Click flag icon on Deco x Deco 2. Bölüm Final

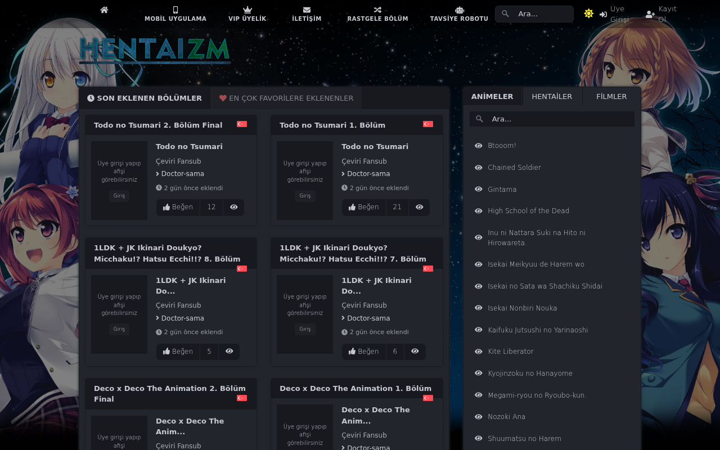pyautogui.click(x=242, y=398)
